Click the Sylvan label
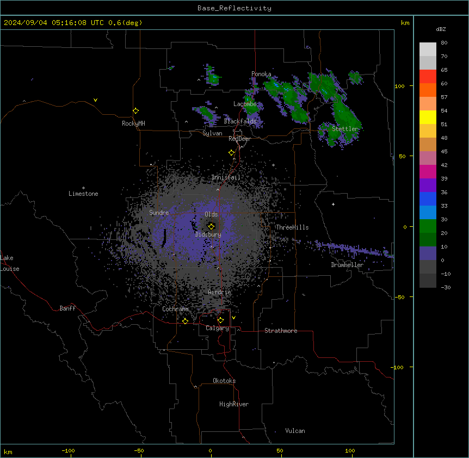This screenshot has width=469, height=458. (x=212, y=133)
